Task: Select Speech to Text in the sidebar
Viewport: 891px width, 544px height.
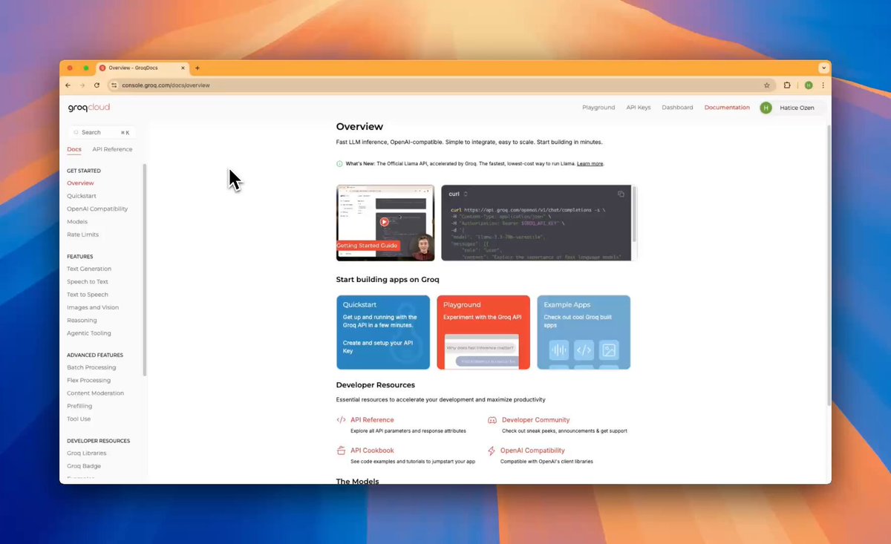Action: [88, 282]
